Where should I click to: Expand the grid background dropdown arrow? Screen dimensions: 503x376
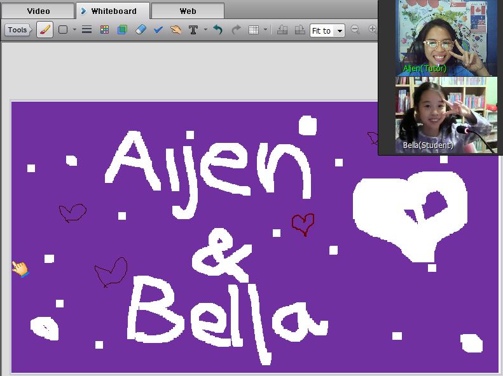[x=265, y=30]
